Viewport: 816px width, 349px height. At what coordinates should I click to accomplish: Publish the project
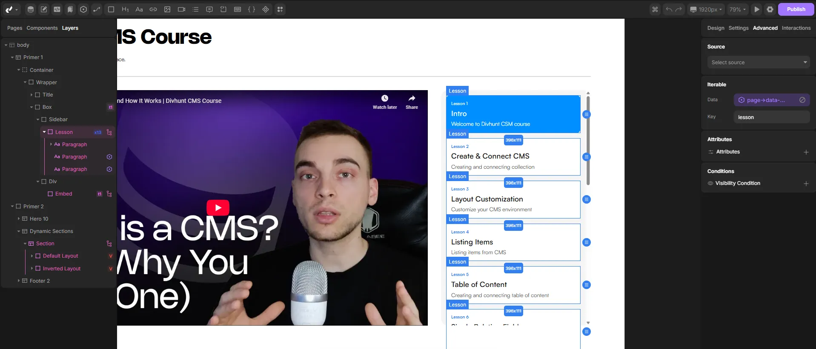tap(796, 9)
